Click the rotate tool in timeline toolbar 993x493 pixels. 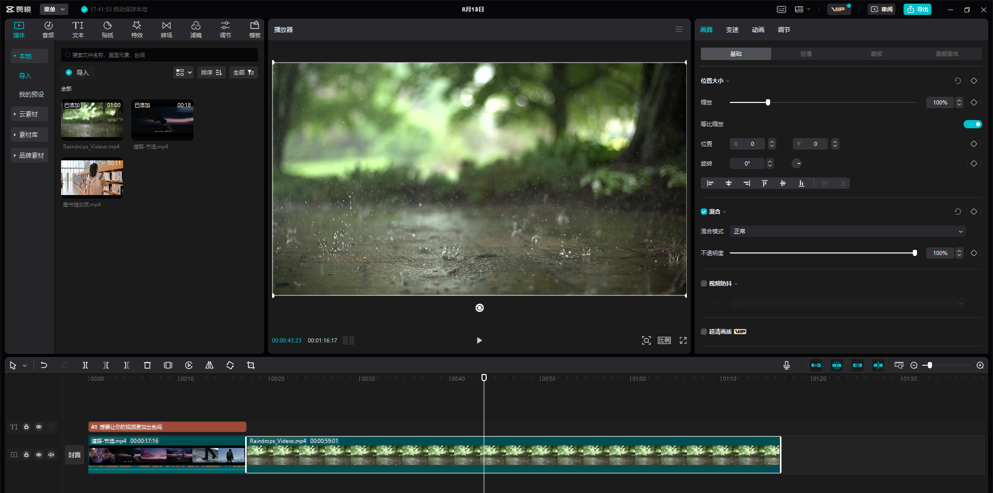point(230,365)
